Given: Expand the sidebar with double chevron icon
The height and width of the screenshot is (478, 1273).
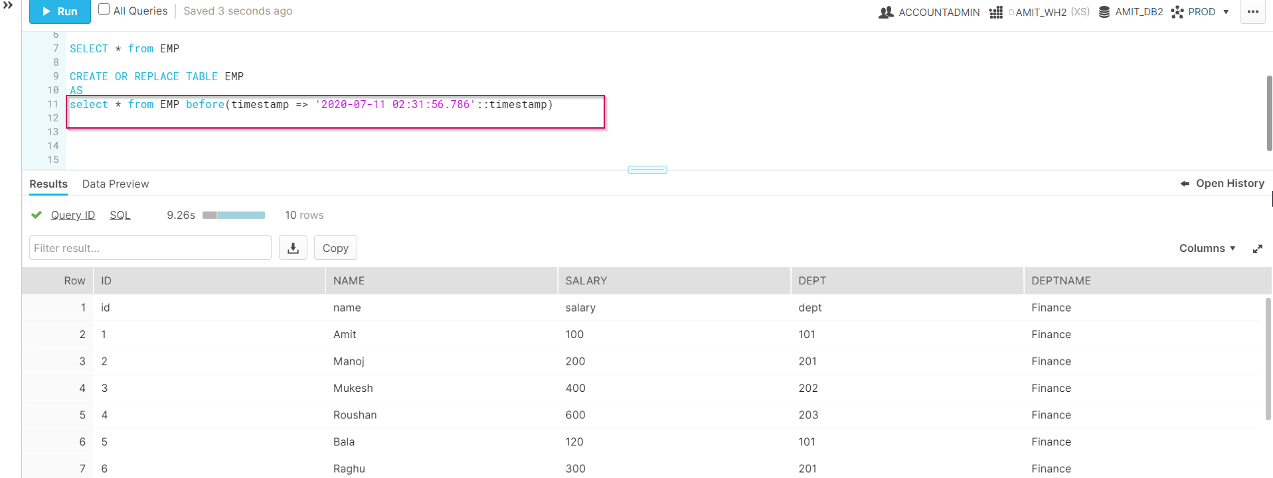Looking at the screenshot, I should [x=8, y=5].
